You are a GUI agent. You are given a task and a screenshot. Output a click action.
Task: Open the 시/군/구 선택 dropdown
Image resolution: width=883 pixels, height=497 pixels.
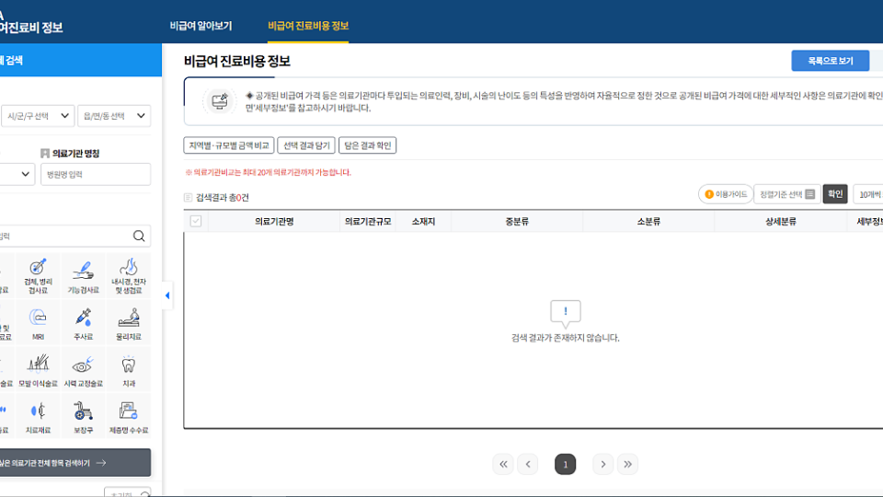(x=38, y=116)
